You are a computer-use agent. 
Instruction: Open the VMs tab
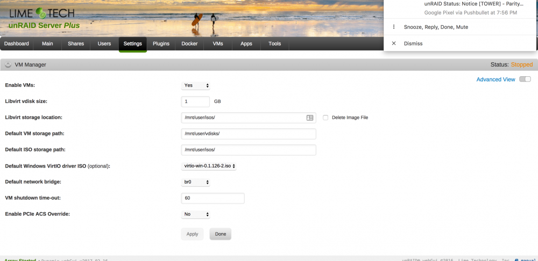tap(218, 44)
